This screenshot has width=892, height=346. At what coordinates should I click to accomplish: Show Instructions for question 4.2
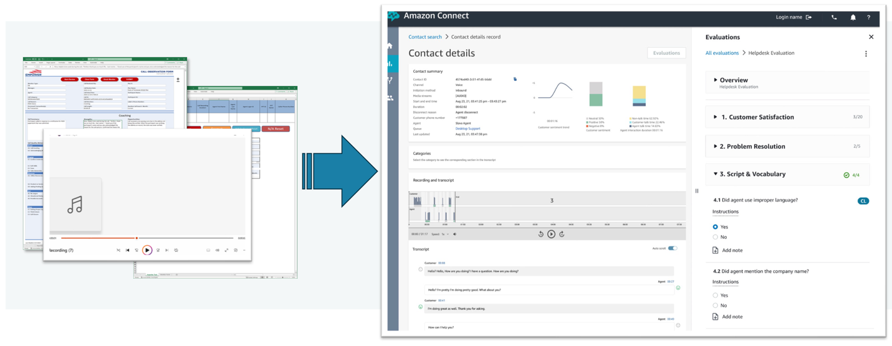[726, 282]
